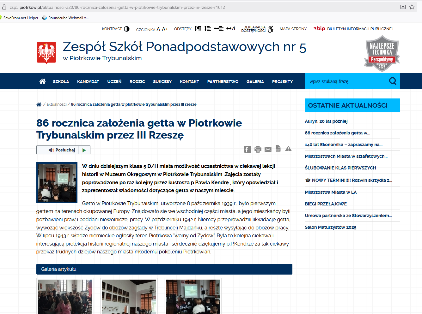Click the search magnifier icon

tap(393, 81)
